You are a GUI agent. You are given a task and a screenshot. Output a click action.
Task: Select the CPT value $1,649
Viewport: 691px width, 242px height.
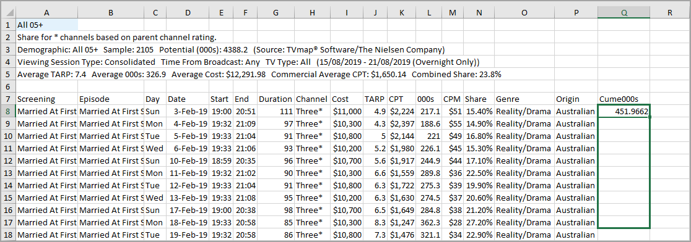401,210
